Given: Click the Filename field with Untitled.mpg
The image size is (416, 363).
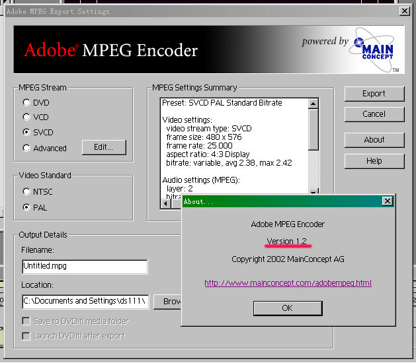Looking at the screenshot, I should pos(85,267).
